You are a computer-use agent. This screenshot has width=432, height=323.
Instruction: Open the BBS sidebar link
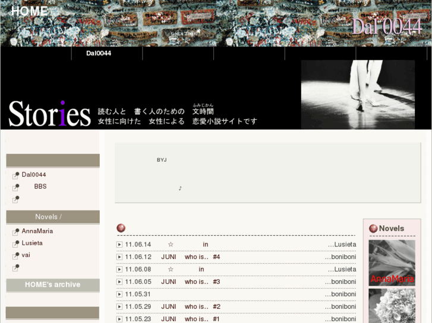(40, 186)
